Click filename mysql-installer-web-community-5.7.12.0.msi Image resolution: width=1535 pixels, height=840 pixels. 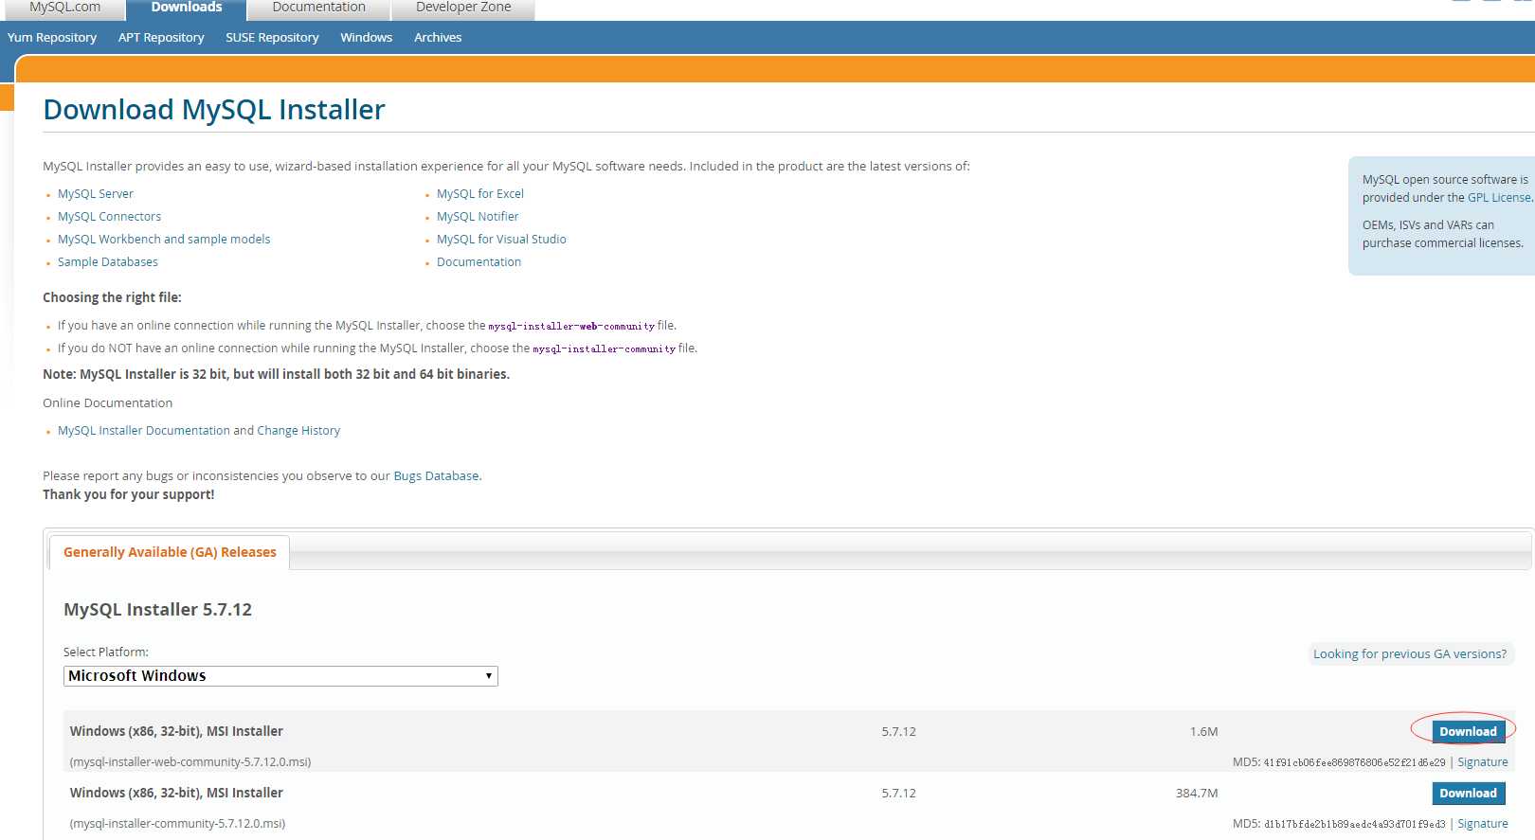point(190,762)
